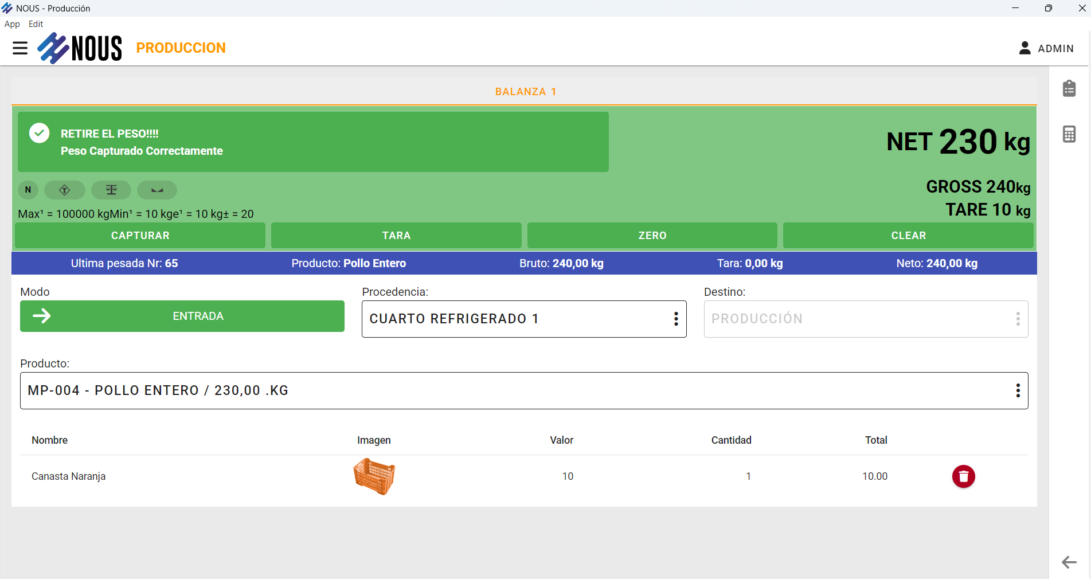Open the App menu
This screenshot has height=579, width=1091.
[x=12, y=24]
